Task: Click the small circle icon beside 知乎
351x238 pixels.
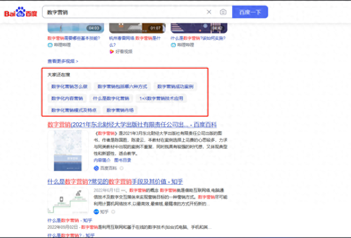Action: coord(113,212)
